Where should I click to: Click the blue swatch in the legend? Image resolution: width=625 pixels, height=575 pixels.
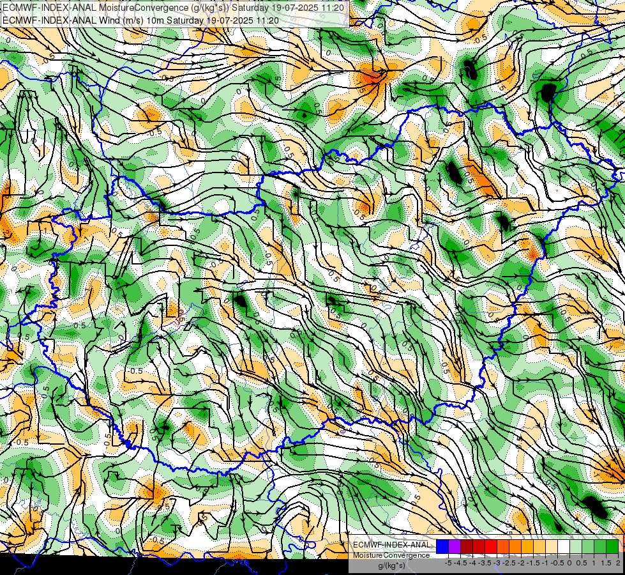[442, 547]
